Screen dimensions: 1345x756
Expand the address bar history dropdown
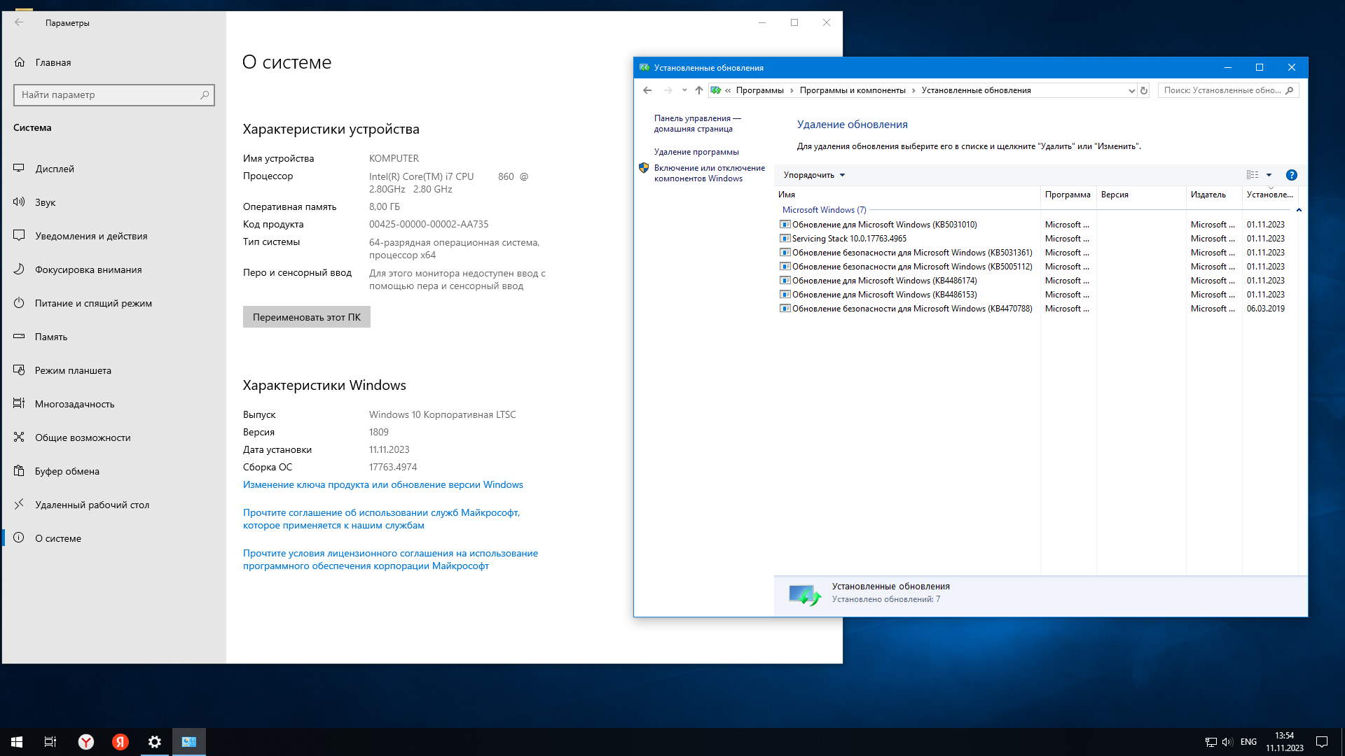click(x=1131, y=90)
